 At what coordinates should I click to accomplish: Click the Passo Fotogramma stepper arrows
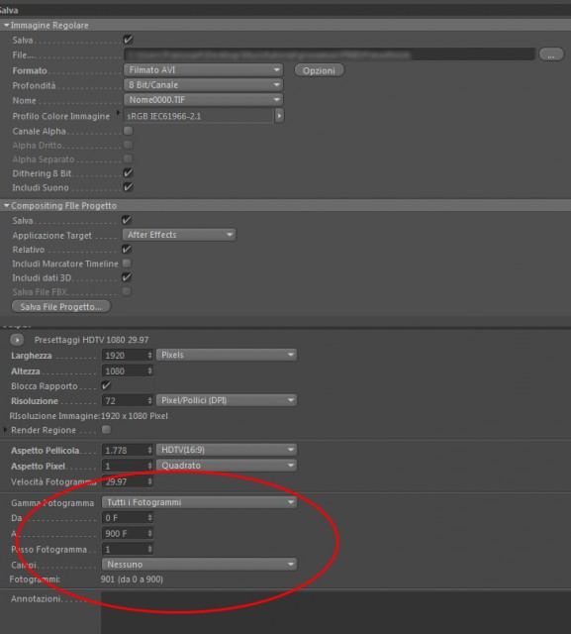pyautogui.click(x=149, y=549)
